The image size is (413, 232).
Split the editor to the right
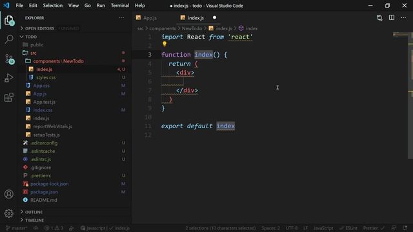(x=392, y=17)
